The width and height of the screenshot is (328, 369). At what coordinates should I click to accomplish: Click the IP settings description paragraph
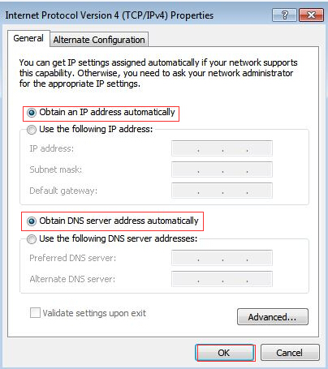click(x=158, y=73)
